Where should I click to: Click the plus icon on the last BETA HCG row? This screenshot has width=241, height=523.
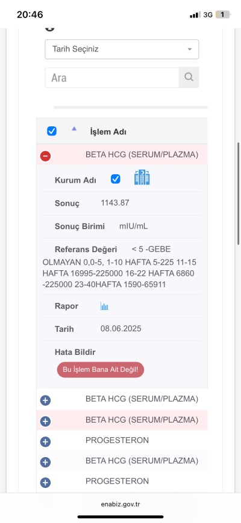pos(46,463)
